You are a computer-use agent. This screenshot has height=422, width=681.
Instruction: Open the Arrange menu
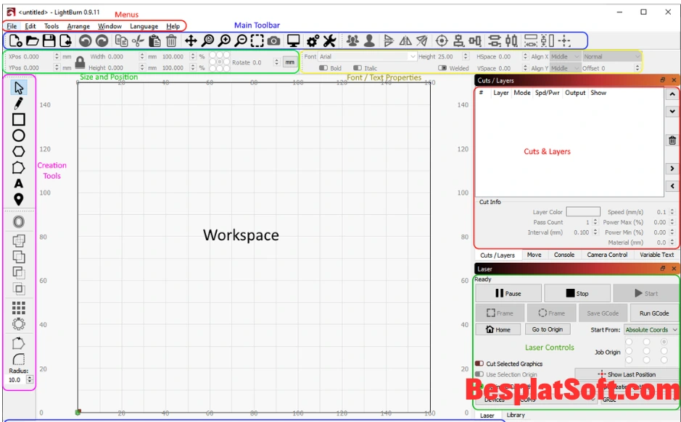click(78, 25)
